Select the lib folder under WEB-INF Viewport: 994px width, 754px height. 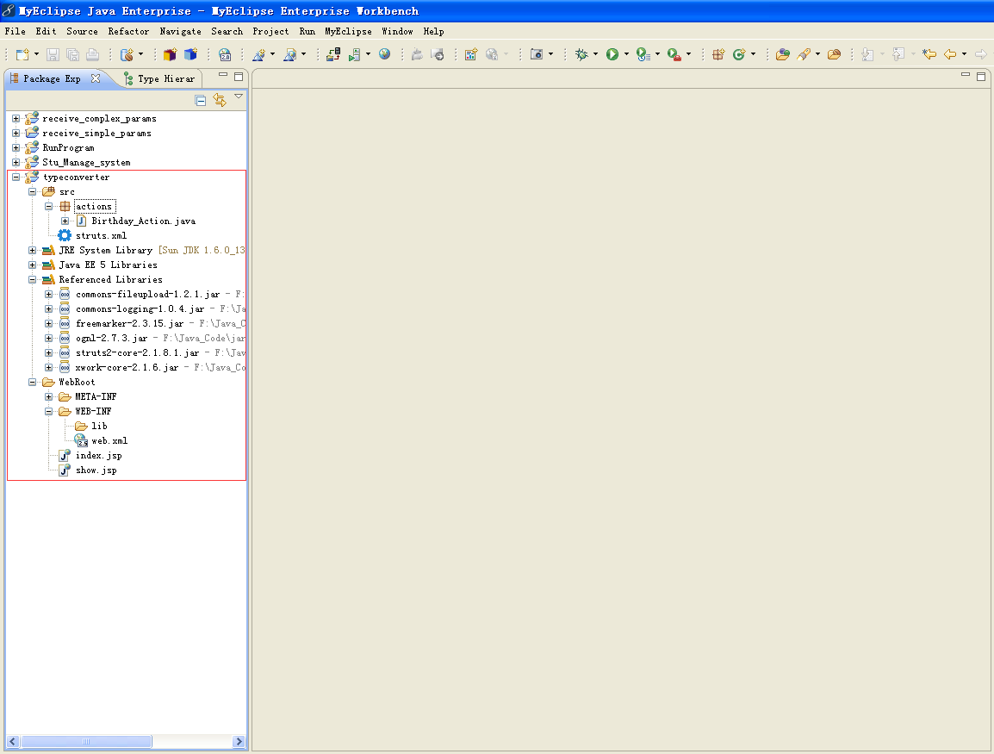tap(100, 427)
